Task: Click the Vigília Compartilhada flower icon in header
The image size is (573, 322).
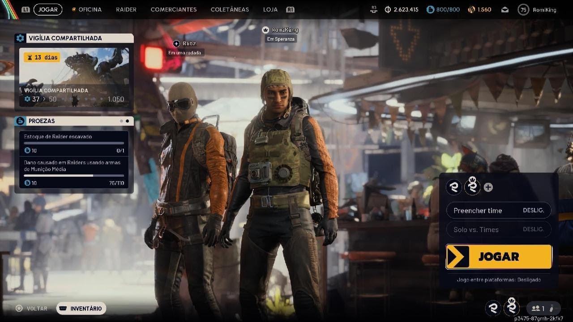Action: 20,38
